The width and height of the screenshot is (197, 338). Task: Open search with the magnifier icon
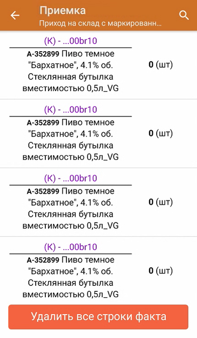(184, 15)
